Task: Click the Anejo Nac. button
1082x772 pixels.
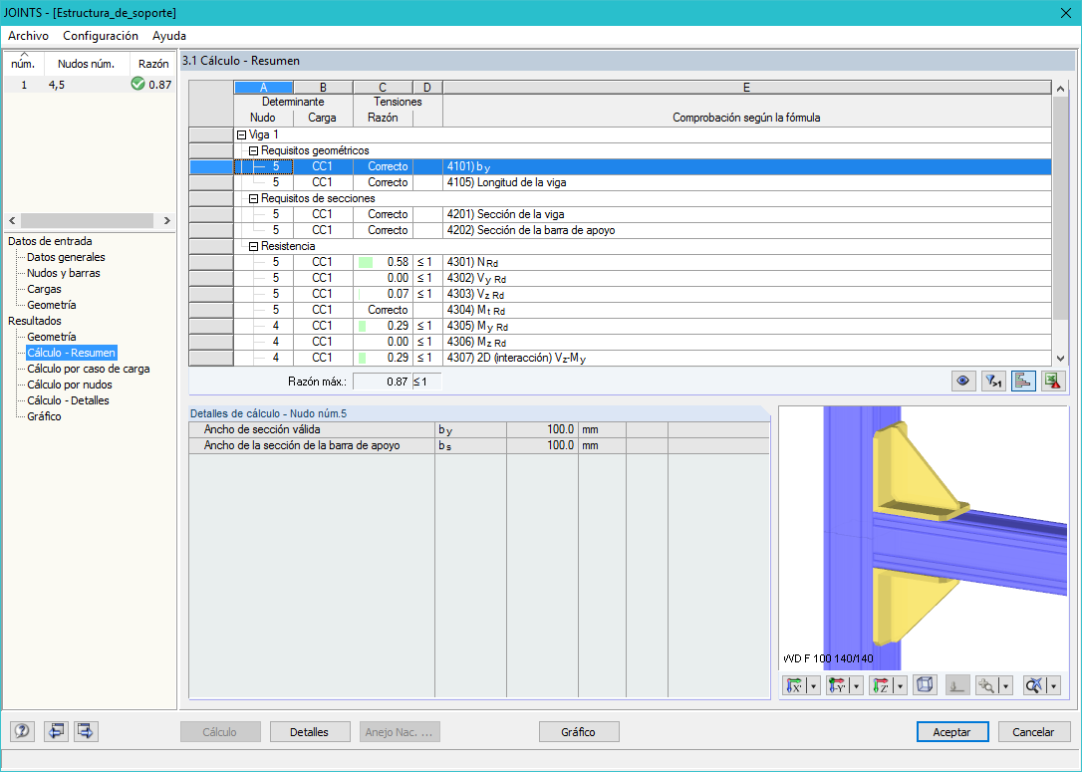Action: point(399,732)
